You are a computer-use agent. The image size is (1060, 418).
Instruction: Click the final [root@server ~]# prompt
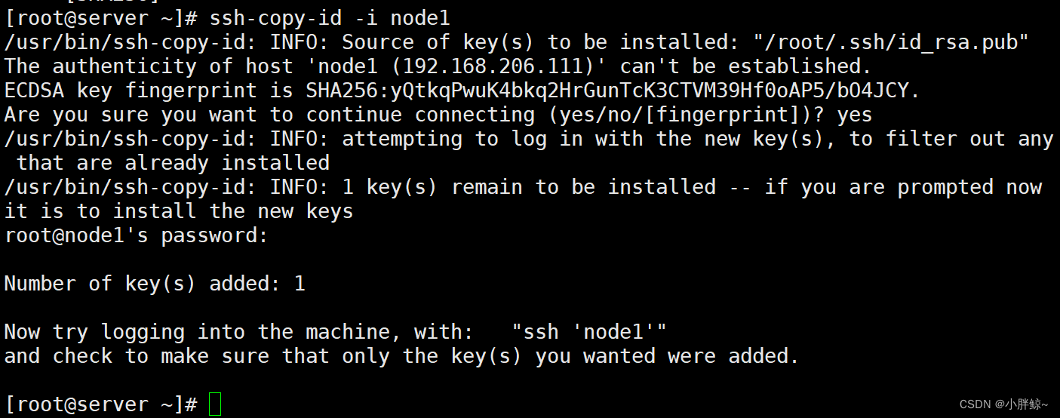[x=101, y=404]
